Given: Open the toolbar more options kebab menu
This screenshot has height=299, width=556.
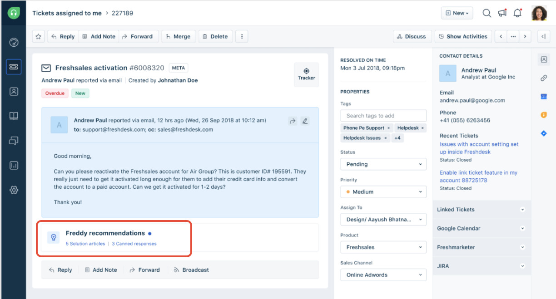Looking at the screenshot, I should pyautogui.click(x=242, y=36).
